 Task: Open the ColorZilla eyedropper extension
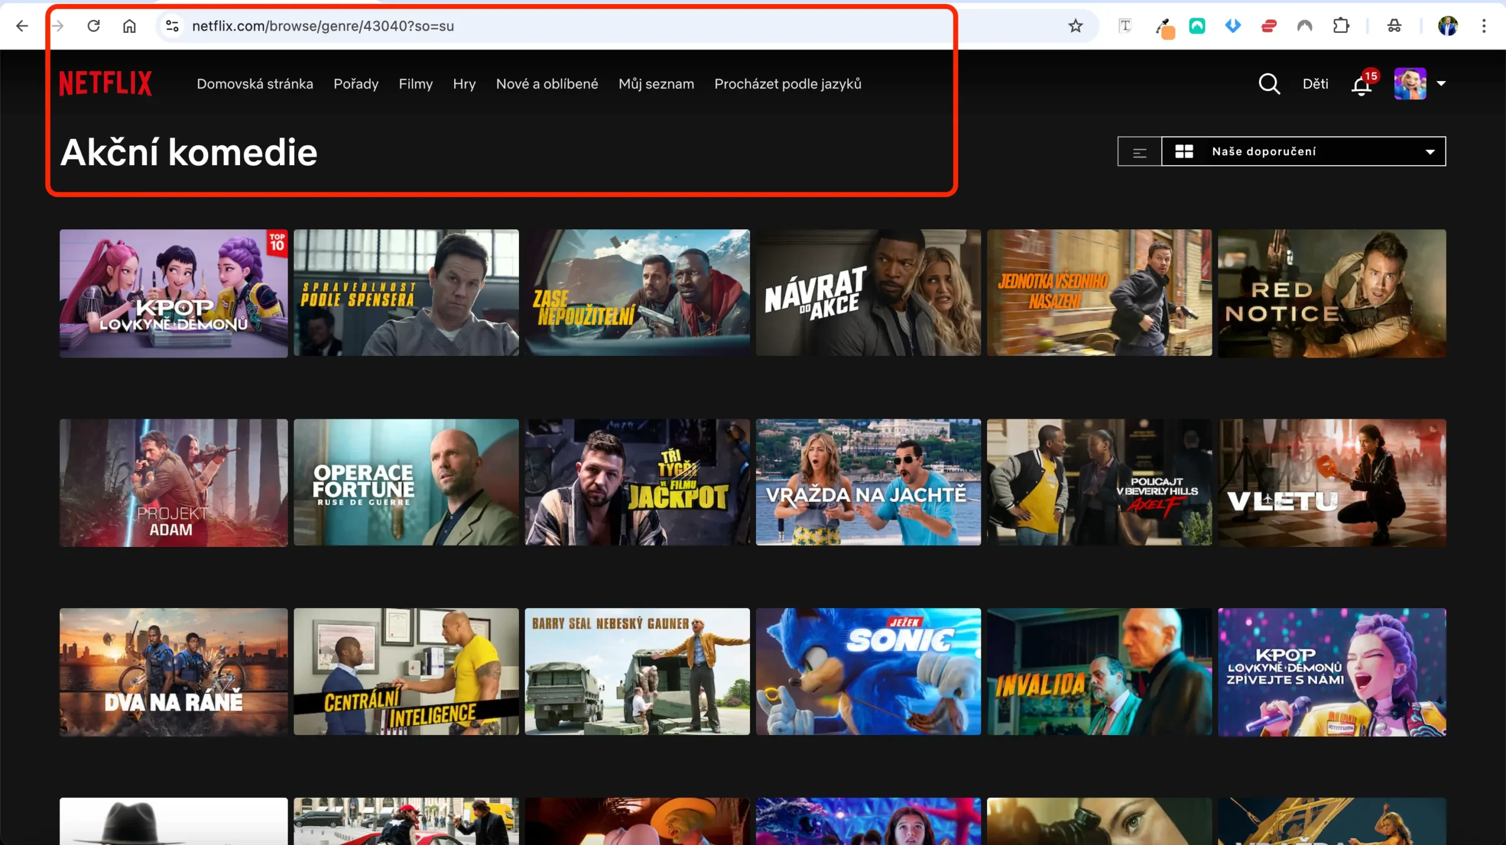coord(1165,26)
